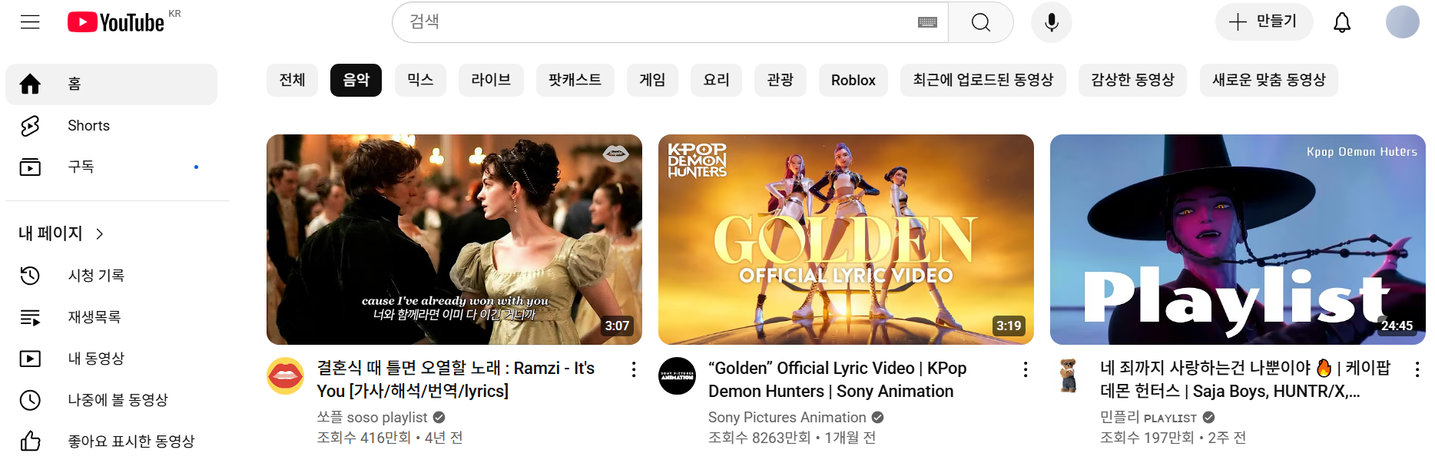Image resolution: width=1435 pixels, height=473 pixels.
Task: Click the 3:07 duration badge
Action: coord(617,326)
